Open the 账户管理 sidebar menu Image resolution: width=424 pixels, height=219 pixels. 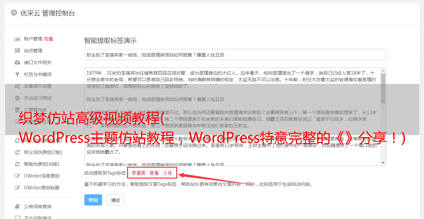coord(33,39)
